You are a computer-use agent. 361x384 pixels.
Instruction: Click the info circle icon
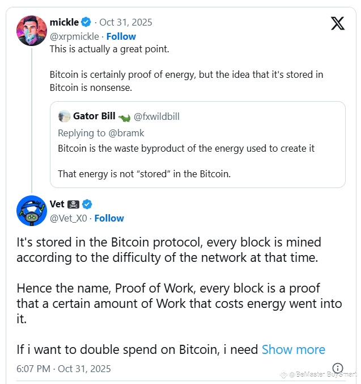(x=337, y=368)
